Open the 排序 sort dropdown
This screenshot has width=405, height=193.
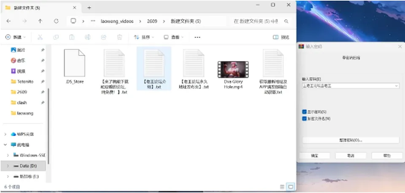tap(144, 37)
